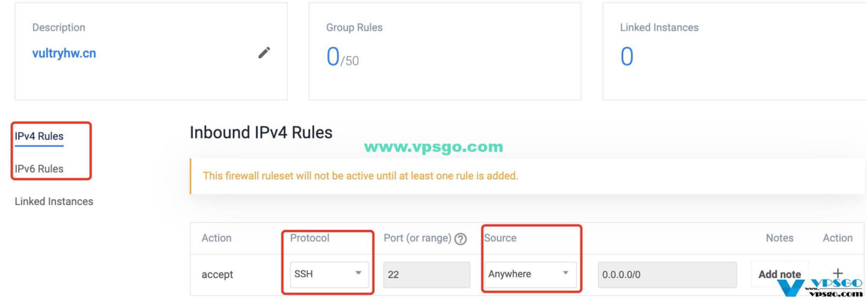This screenshot has height=299, width=867.
Task: Click the accept action cell
Action: tap(217, 274)
